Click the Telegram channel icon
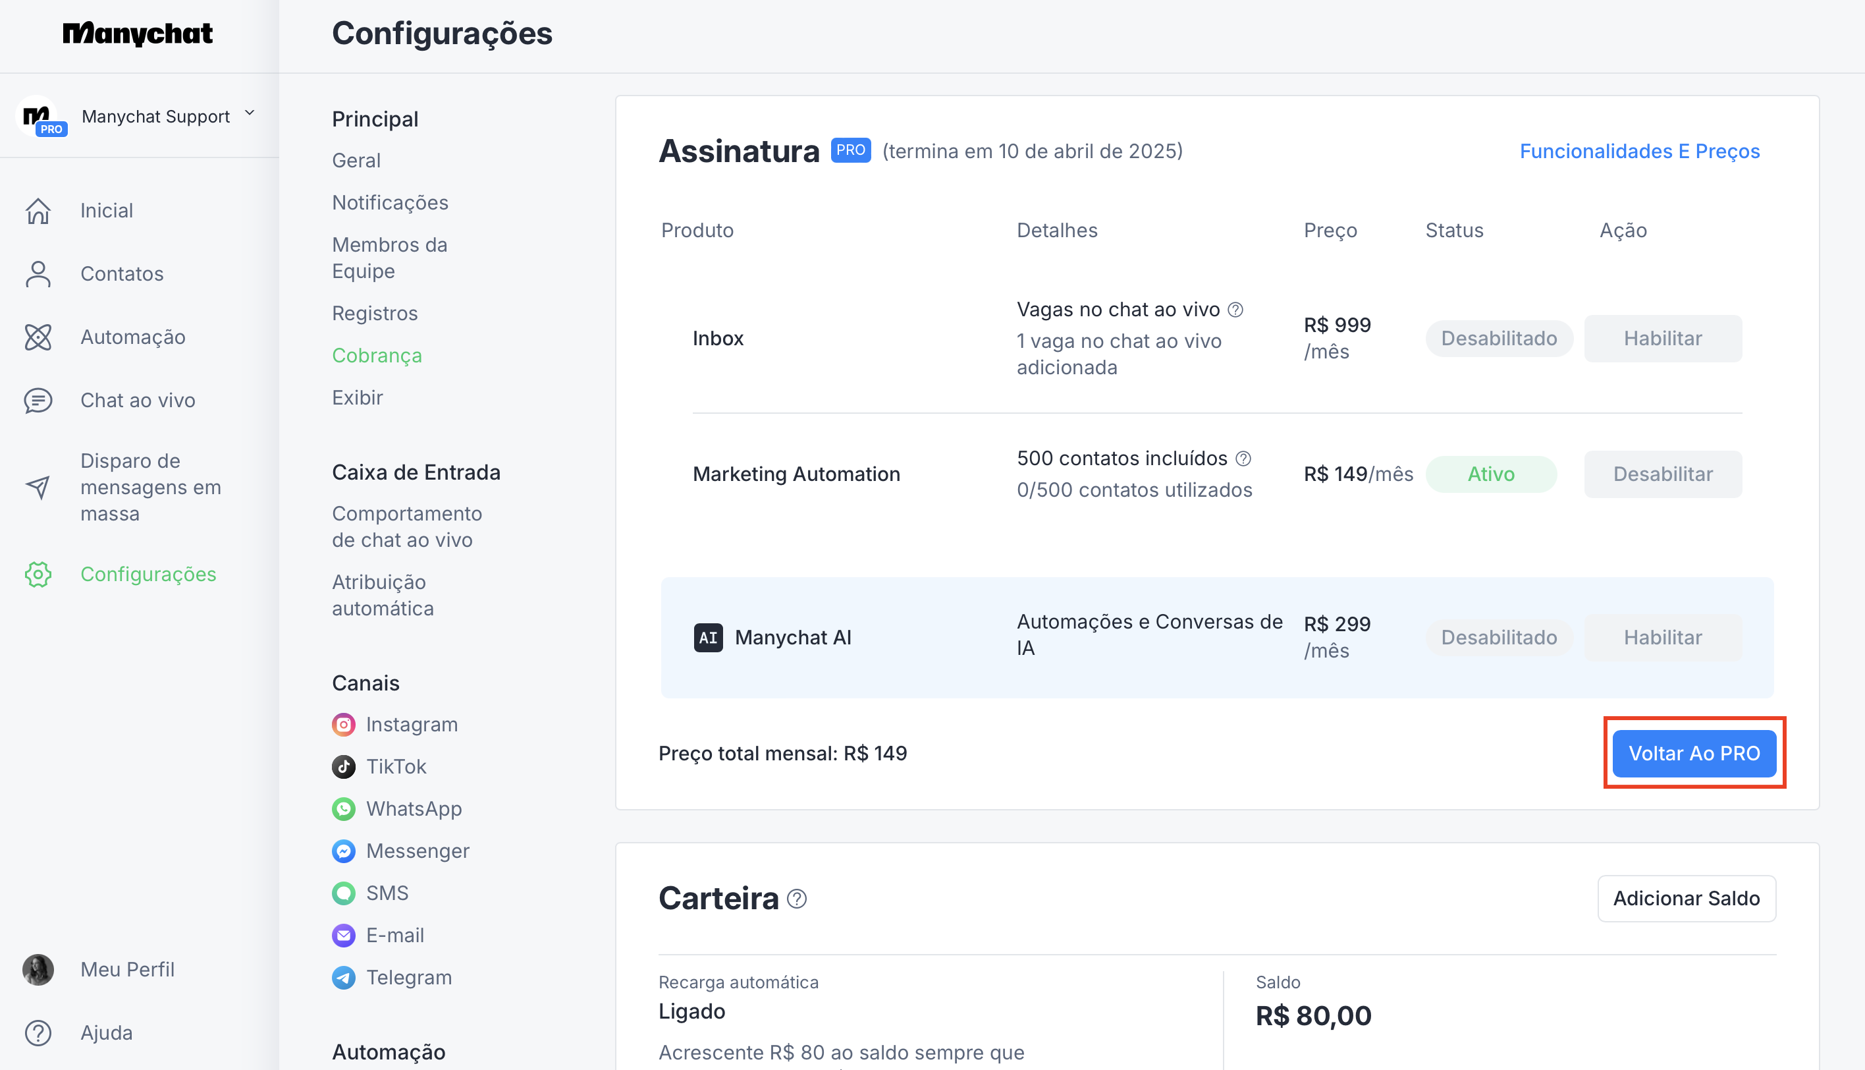The height and width of the screenshot is (1070, 1865). 343,977
